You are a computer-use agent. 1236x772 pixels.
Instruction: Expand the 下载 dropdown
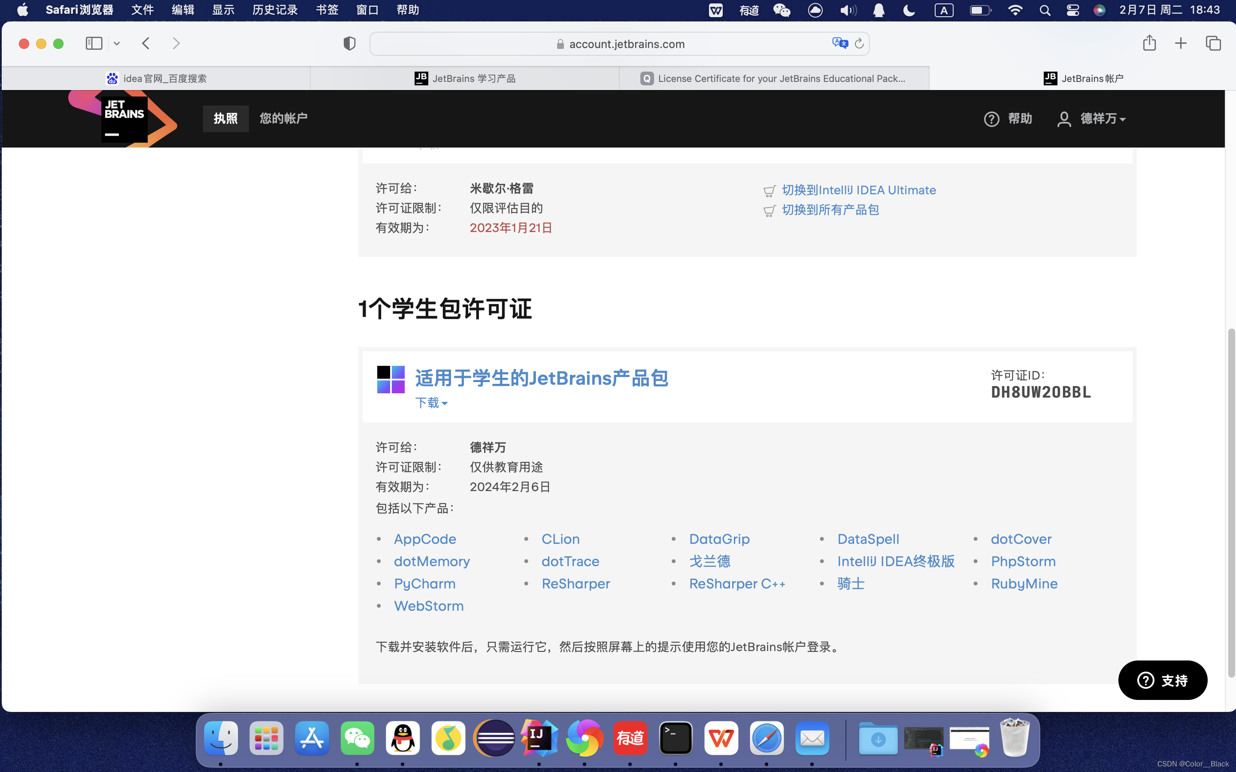coord(431,403)
